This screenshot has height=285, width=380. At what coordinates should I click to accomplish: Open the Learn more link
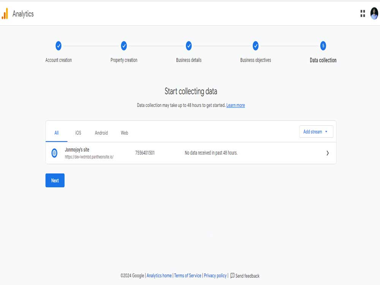point(236,105)
